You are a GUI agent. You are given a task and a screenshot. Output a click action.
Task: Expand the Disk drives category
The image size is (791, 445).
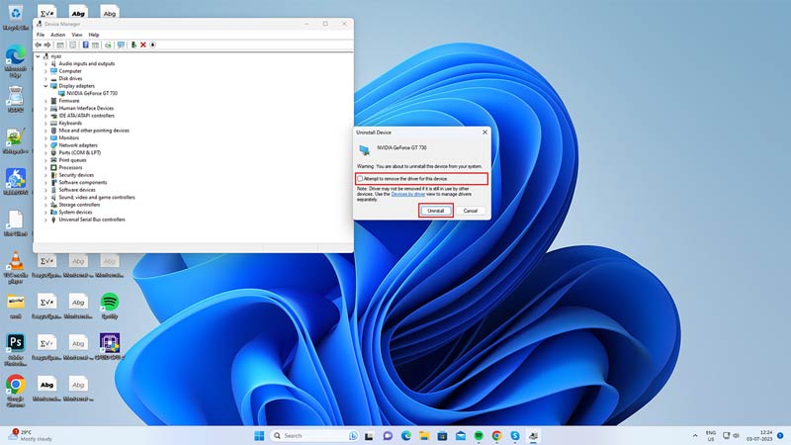coord(45,79)
